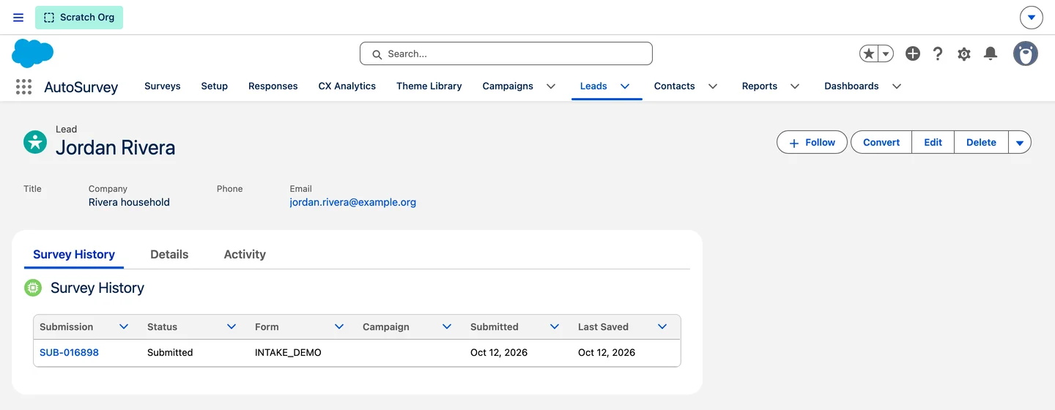Click the INTAKE_DEMO form cell
Image resolution: width=1055 pixels, height=410 pixels.
(x=288, y=352)
